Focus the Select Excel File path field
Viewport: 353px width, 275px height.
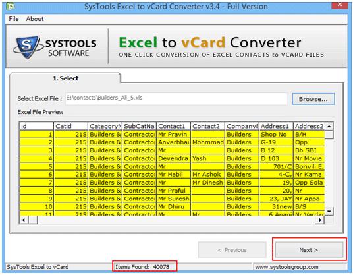(176, 98)
